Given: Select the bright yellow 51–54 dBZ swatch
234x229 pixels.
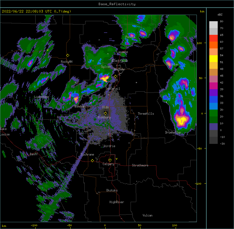Looking at the screenshot, I should (213, 58).
